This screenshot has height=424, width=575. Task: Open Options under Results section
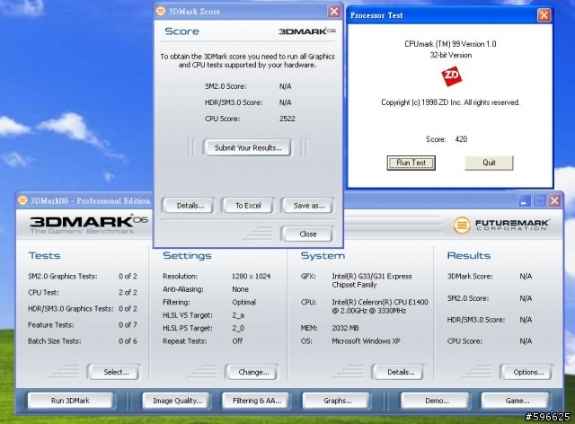point(527,372)
